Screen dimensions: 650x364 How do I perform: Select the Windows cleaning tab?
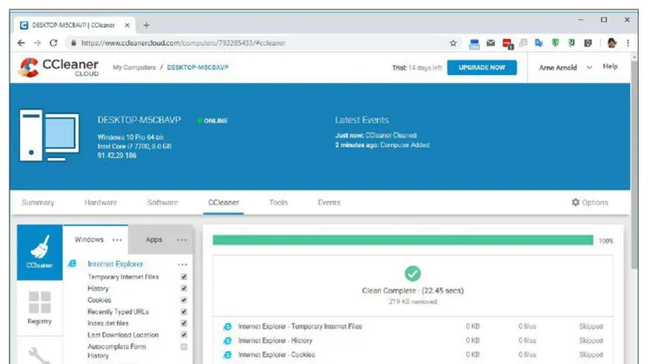pos(89,239)
